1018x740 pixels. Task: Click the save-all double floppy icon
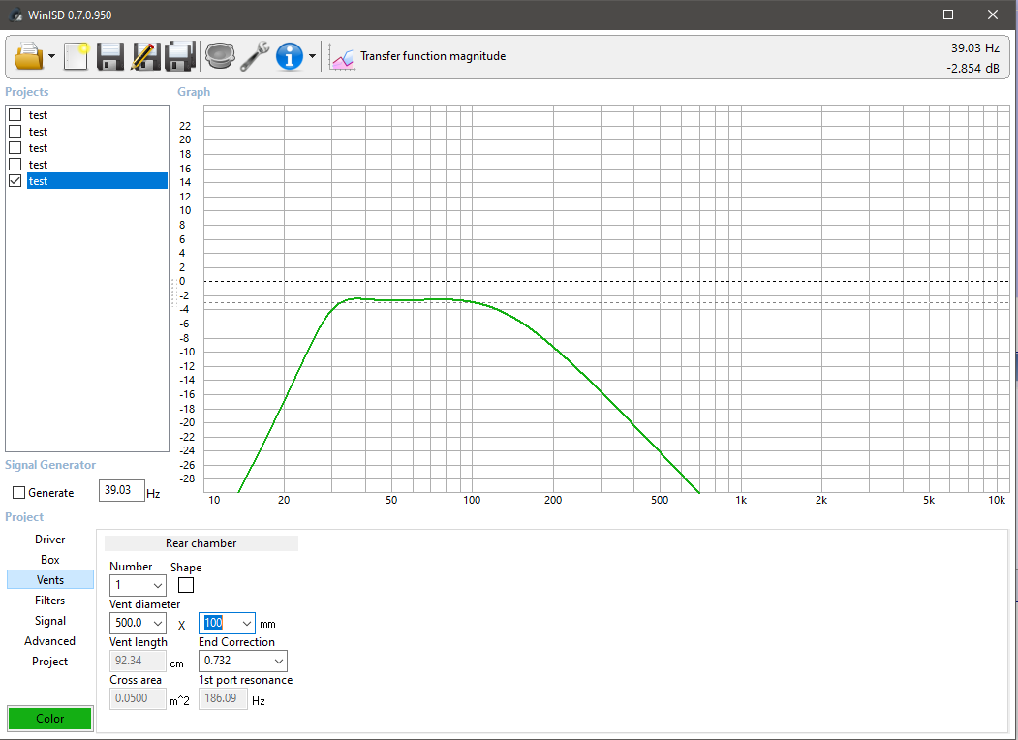coord(180,56)
